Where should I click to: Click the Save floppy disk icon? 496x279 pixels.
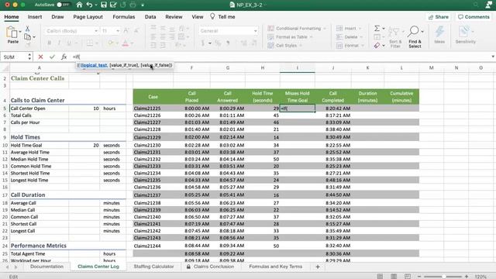point(103,5)
